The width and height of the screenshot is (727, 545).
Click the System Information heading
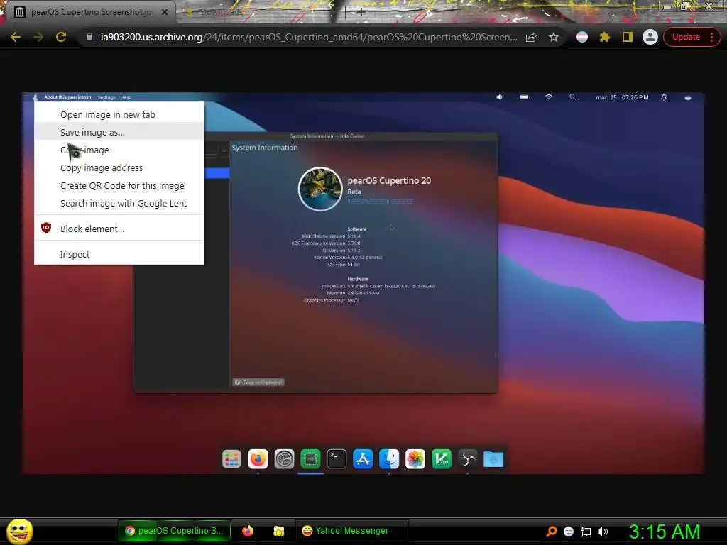265,148
